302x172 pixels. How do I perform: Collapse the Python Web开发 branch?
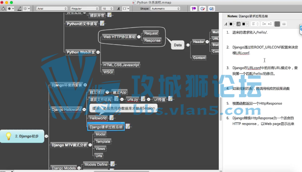[x=98, y=52]
